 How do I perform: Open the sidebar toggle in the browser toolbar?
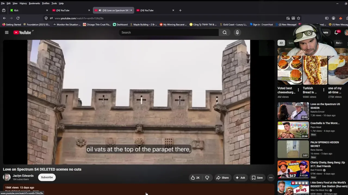click(327, 18)
